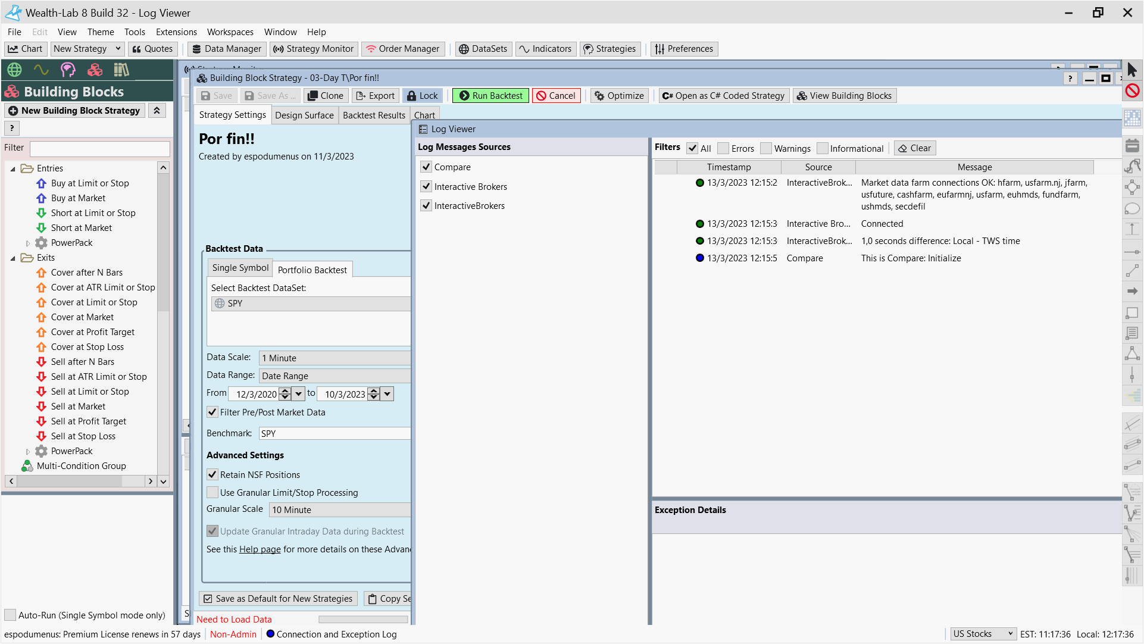Image resolution: width=1144 pixels, height=644 pixels.
Task: Toggle Filter Pre/Post Market Data
Action: [212, 412]
